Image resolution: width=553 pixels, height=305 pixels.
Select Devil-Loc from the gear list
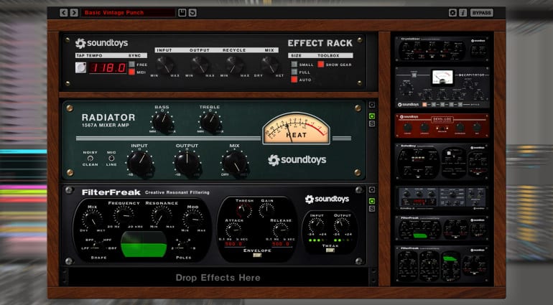tap(441, 125)
